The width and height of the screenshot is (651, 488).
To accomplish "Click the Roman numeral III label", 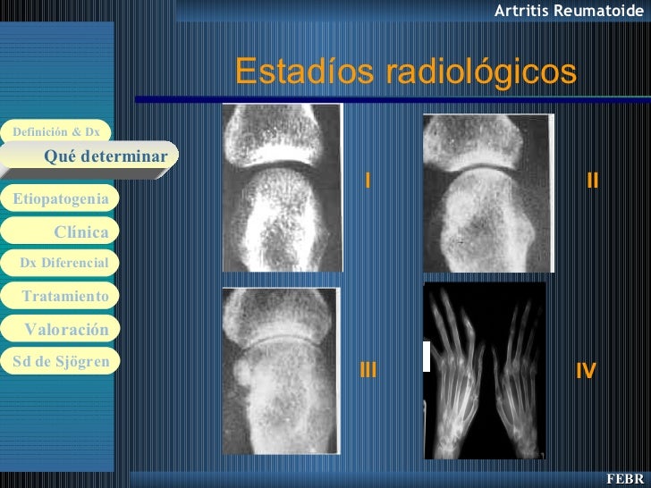I will click(368, 370).
